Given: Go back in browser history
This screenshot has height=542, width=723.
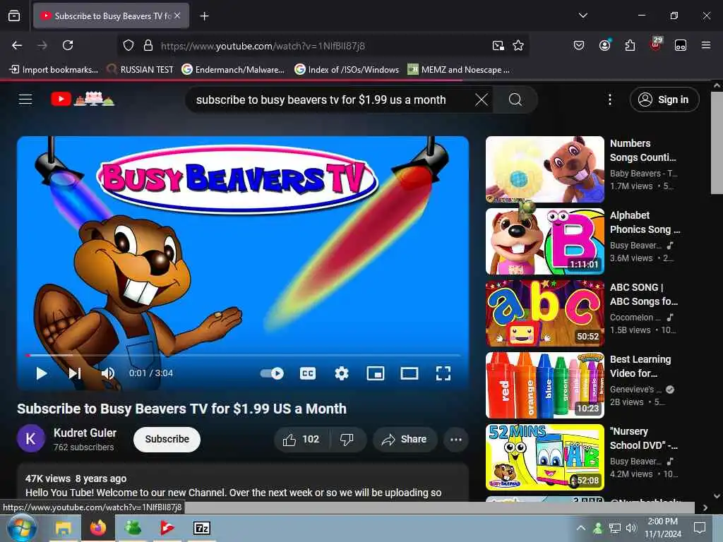Looking at the screenshot, I should click(x=17, y=45).
